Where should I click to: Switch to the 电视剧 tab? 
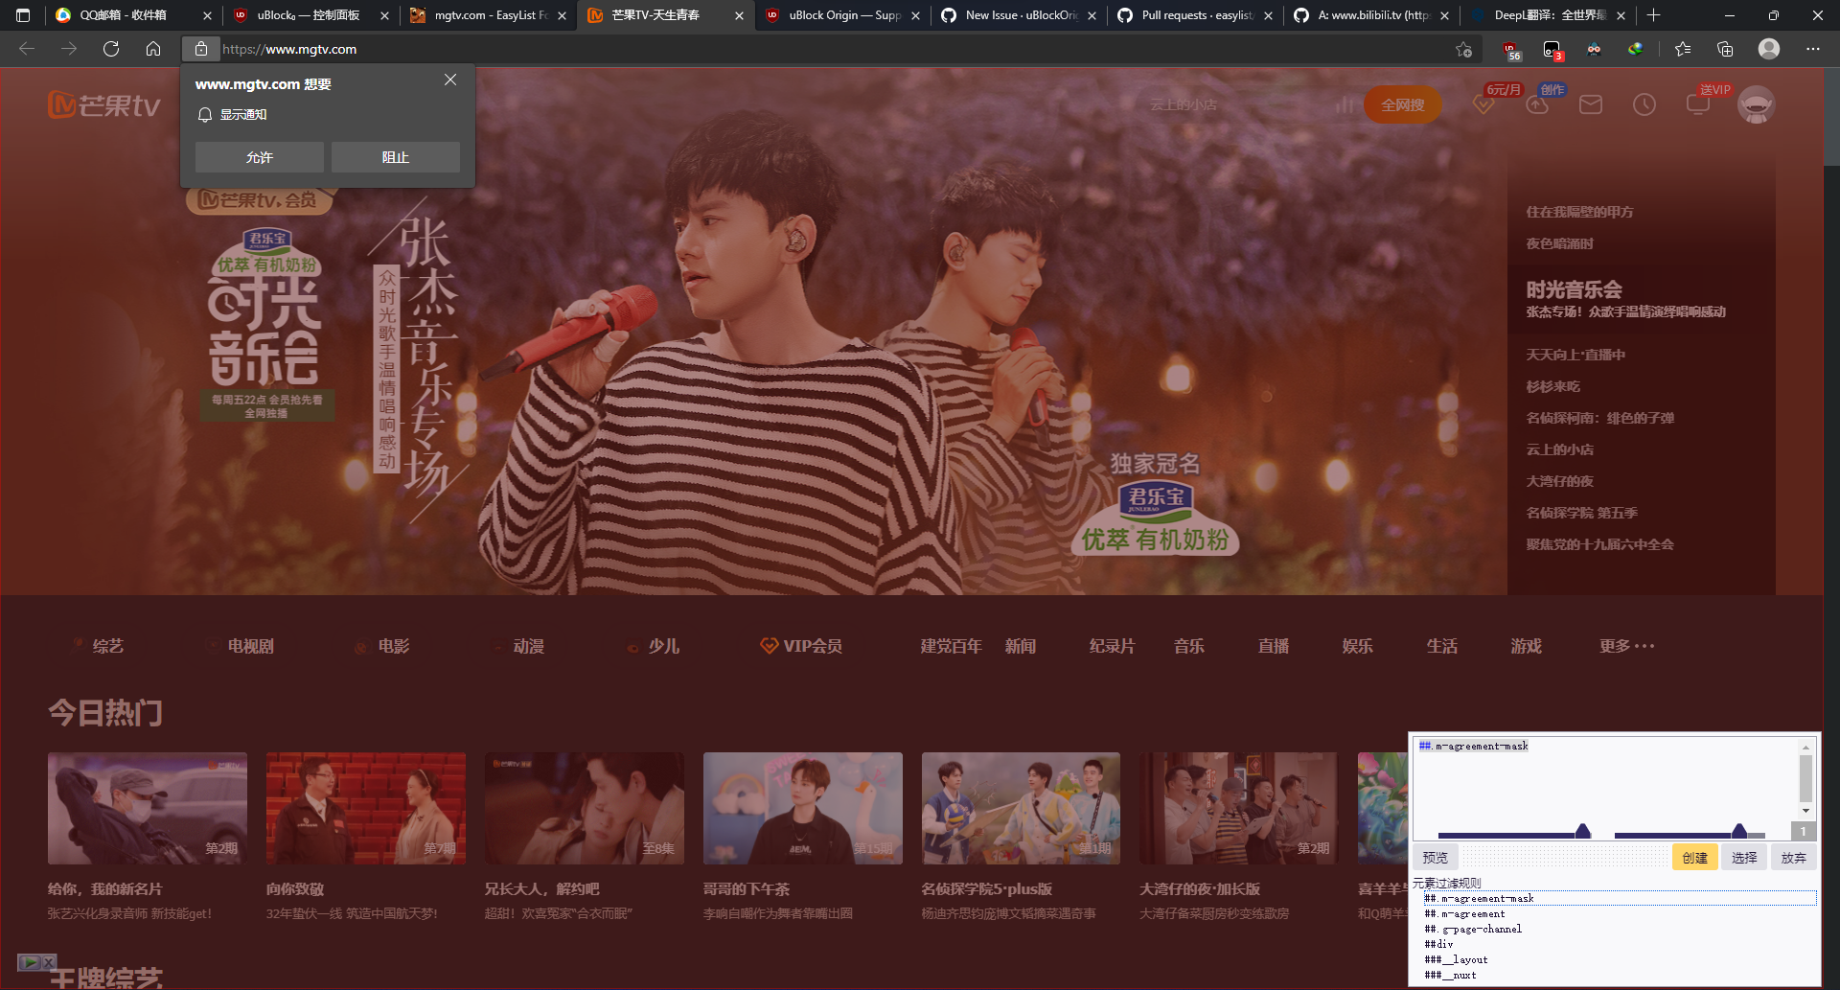pyautogui.click(x=250, y=646)
